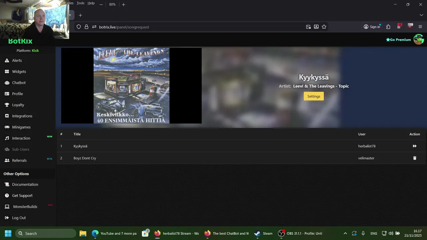Switch to Edge YouTube window in taskbar

114,233
